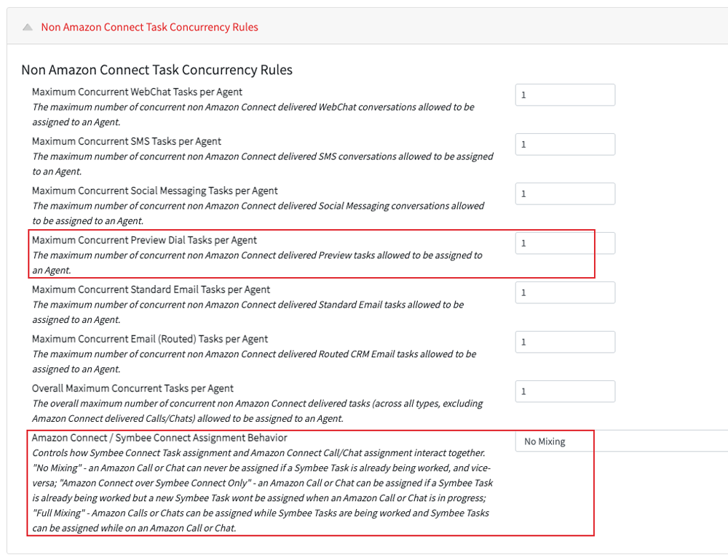Click the red Non Amazon Connect Task Concurrency Rules header link
728x560 pixels.
click(149, 28)
